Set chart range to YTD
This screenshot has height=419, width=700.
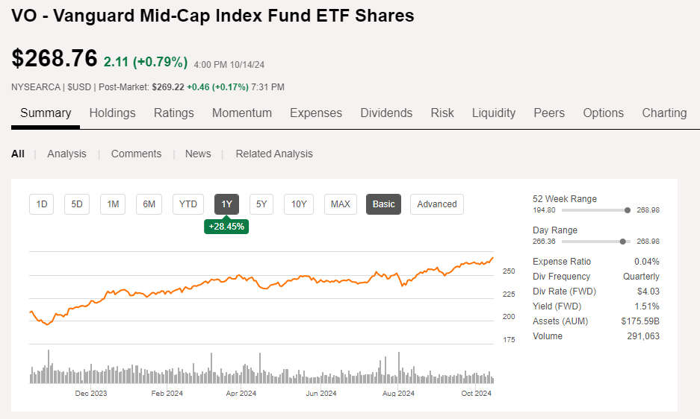coord(188,204)
